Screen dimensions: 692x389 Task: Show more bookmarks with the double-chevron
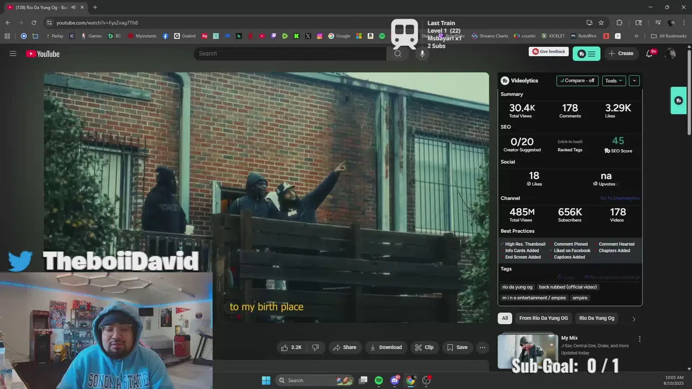636,36
